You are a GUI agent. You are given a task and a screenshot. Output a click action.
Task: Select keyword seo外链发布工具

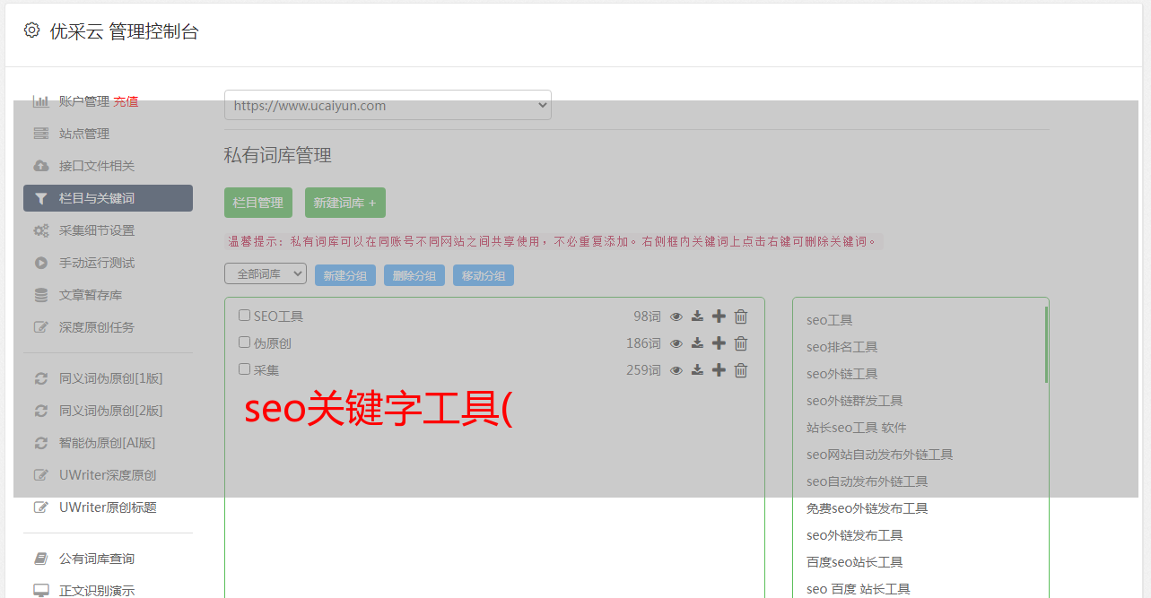pos(855,535)
